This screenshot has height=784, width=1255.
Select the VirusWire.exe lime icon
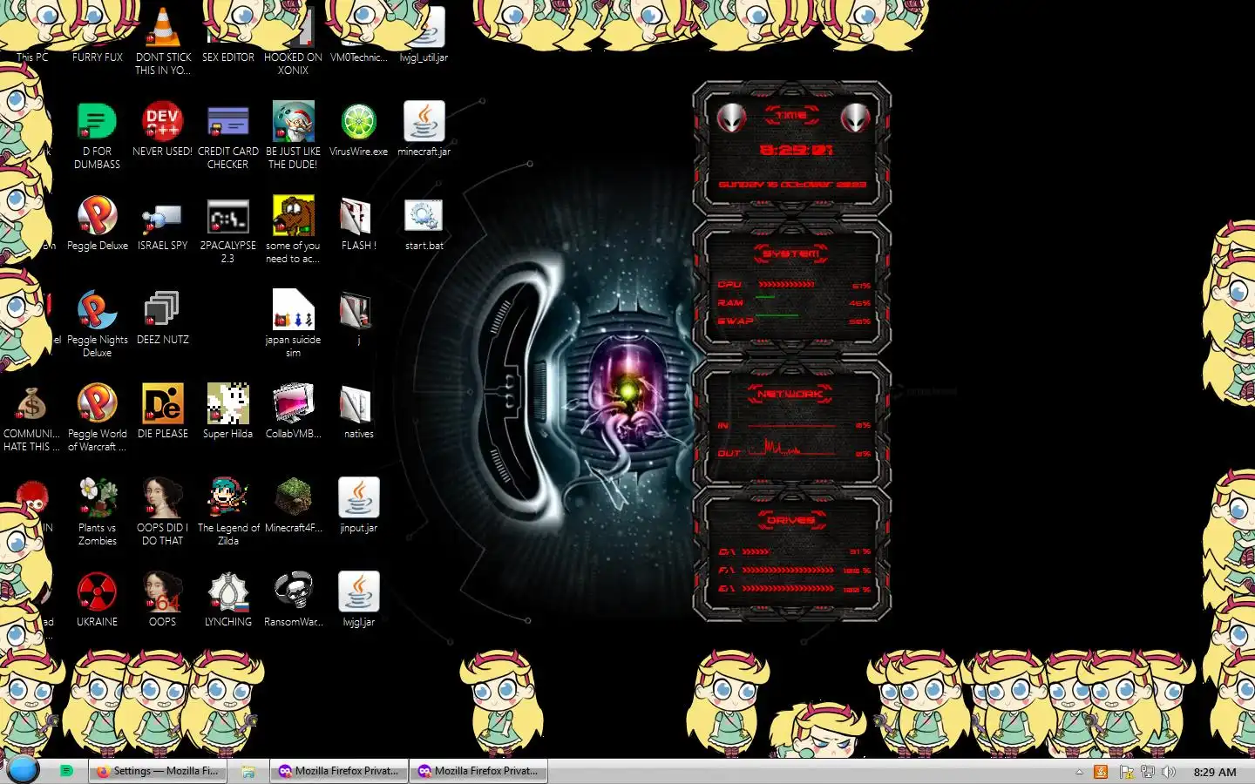point(358,129)
